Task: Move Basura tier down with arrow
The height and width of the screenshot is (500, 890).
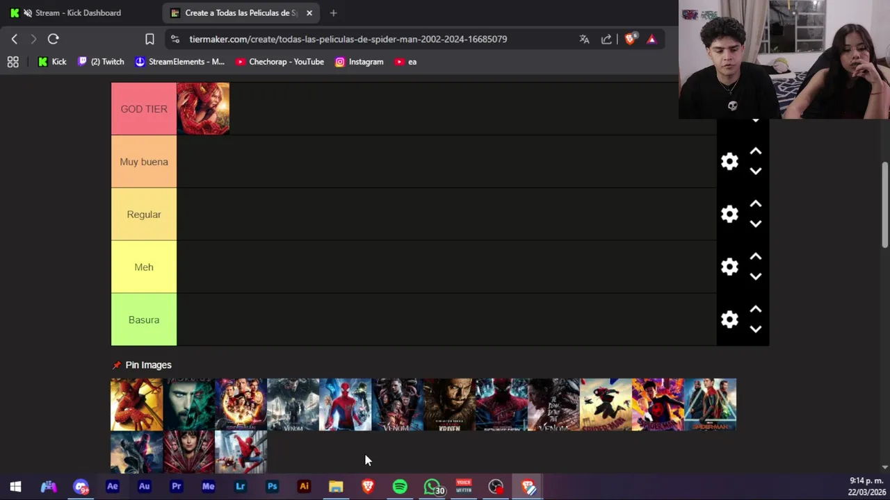Action: coord(756,329)
